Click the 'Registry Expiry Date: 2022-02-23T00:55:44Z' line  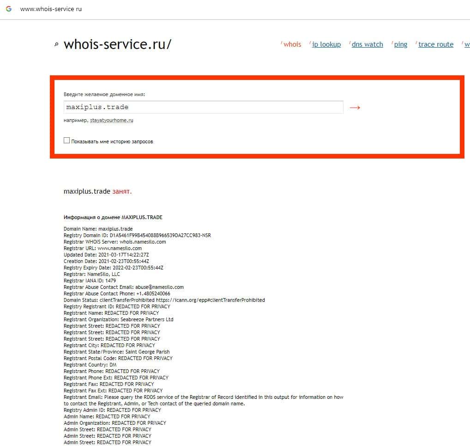[x=114, y=268]
